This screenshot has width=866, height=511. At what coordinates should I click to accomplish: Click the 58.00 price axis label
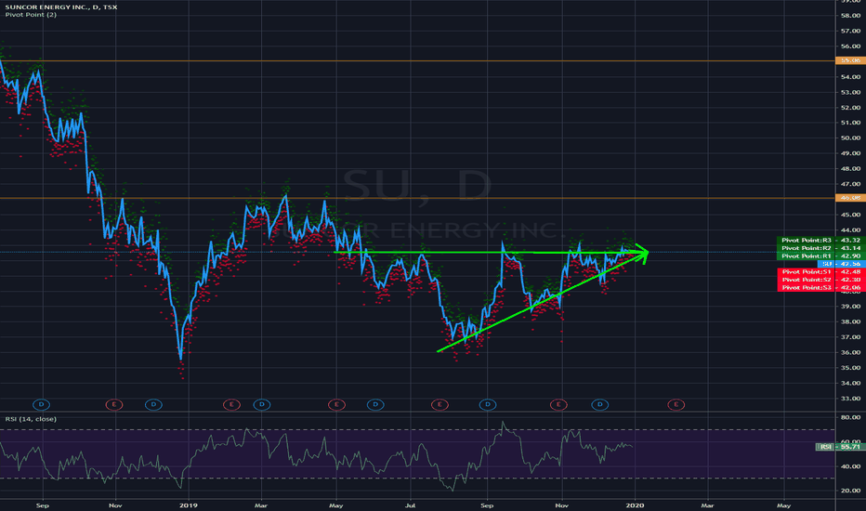(850, 16)
